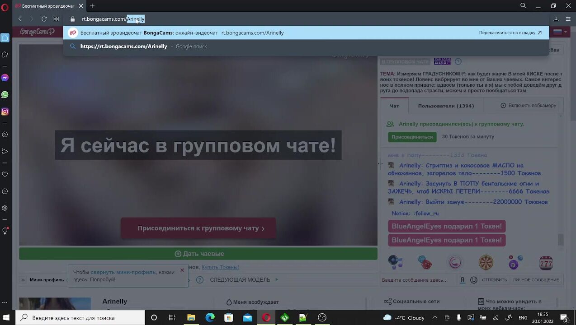Image resolution: width=576 pixels, height=325 pixels.
Task: Click the reload page button
Action: pos(44,19)
